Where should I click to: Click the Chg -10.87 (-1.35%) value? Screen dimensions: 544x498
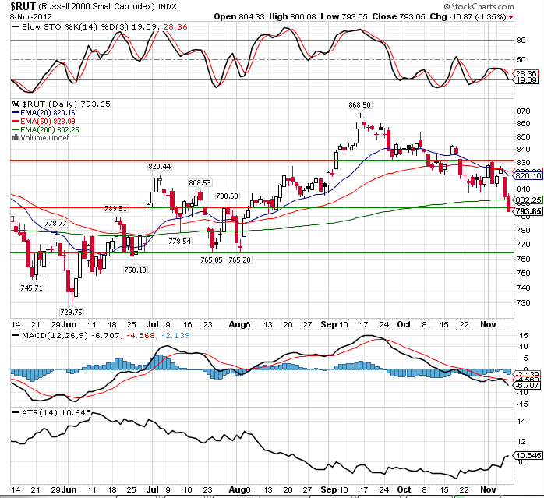click(468, 16)
